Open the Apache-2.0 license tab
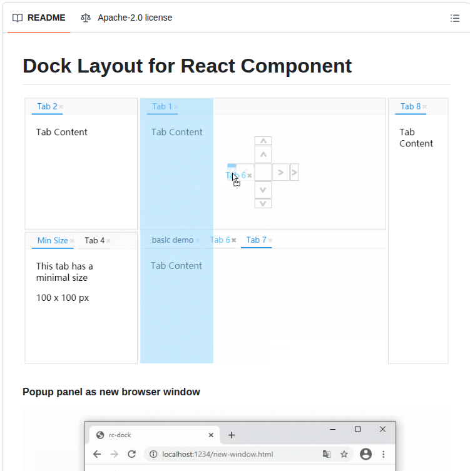 [126, 18]
